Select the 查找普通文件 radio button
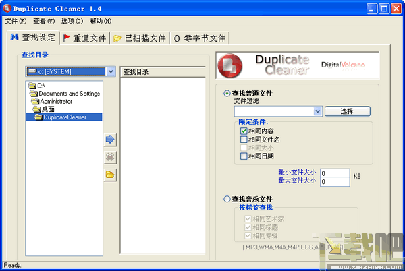 click(x=227, y=93)
